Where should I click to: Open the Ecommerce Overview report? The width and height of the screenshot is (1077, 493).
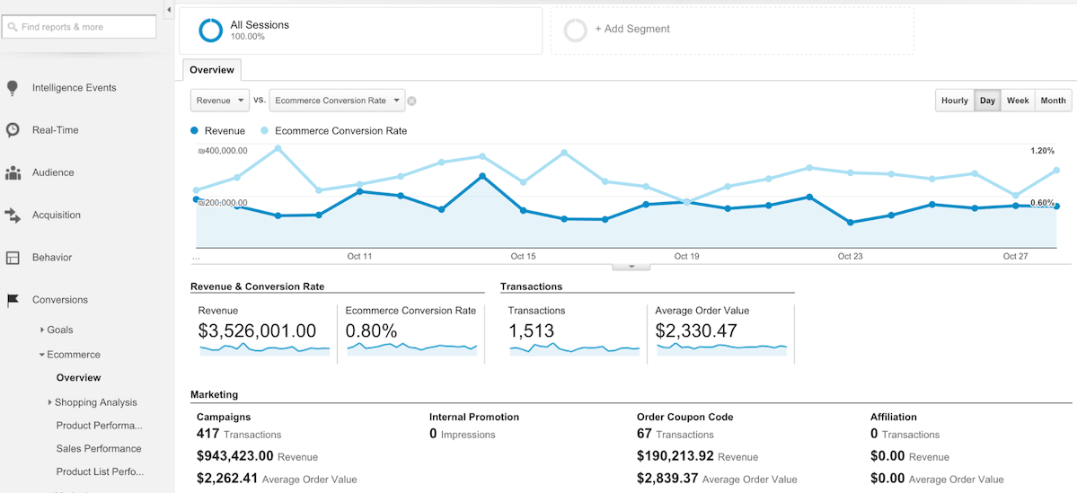tap(78, 378)
